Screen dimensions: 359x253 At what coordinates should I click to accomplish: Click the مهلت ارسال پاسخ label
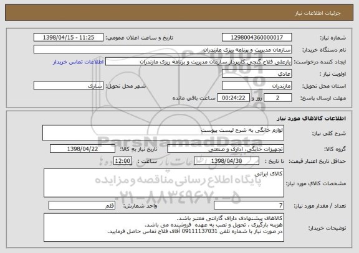click(323, 98)
